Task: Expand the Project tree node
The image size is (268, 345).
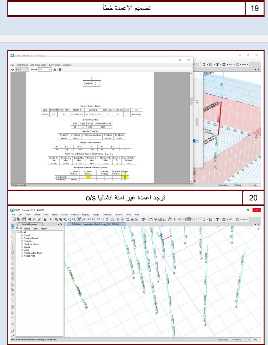Action: click(22, 235)
